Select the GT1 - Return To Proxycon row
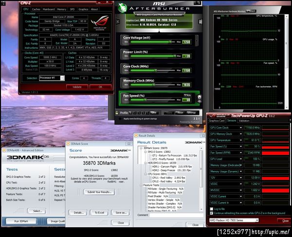Viewport: 292px width, 237px height. click(174, 155)
